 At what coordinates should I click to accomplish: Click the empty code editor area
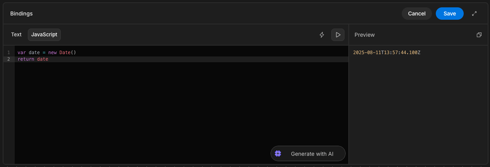(181, 108)
